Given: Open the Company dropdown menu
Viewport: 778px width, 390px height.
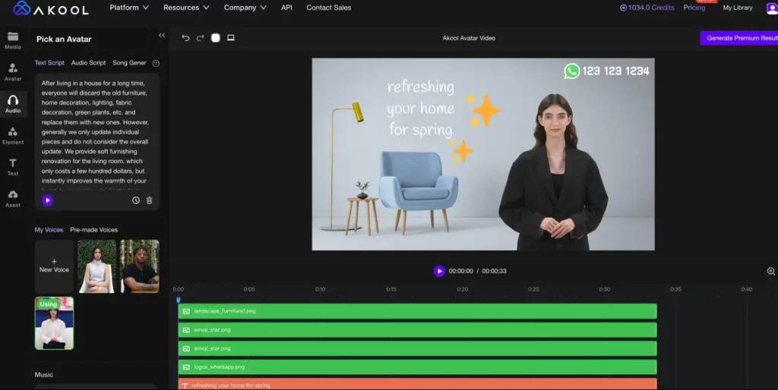Looking at the screenshot, I should coord(245,8).
